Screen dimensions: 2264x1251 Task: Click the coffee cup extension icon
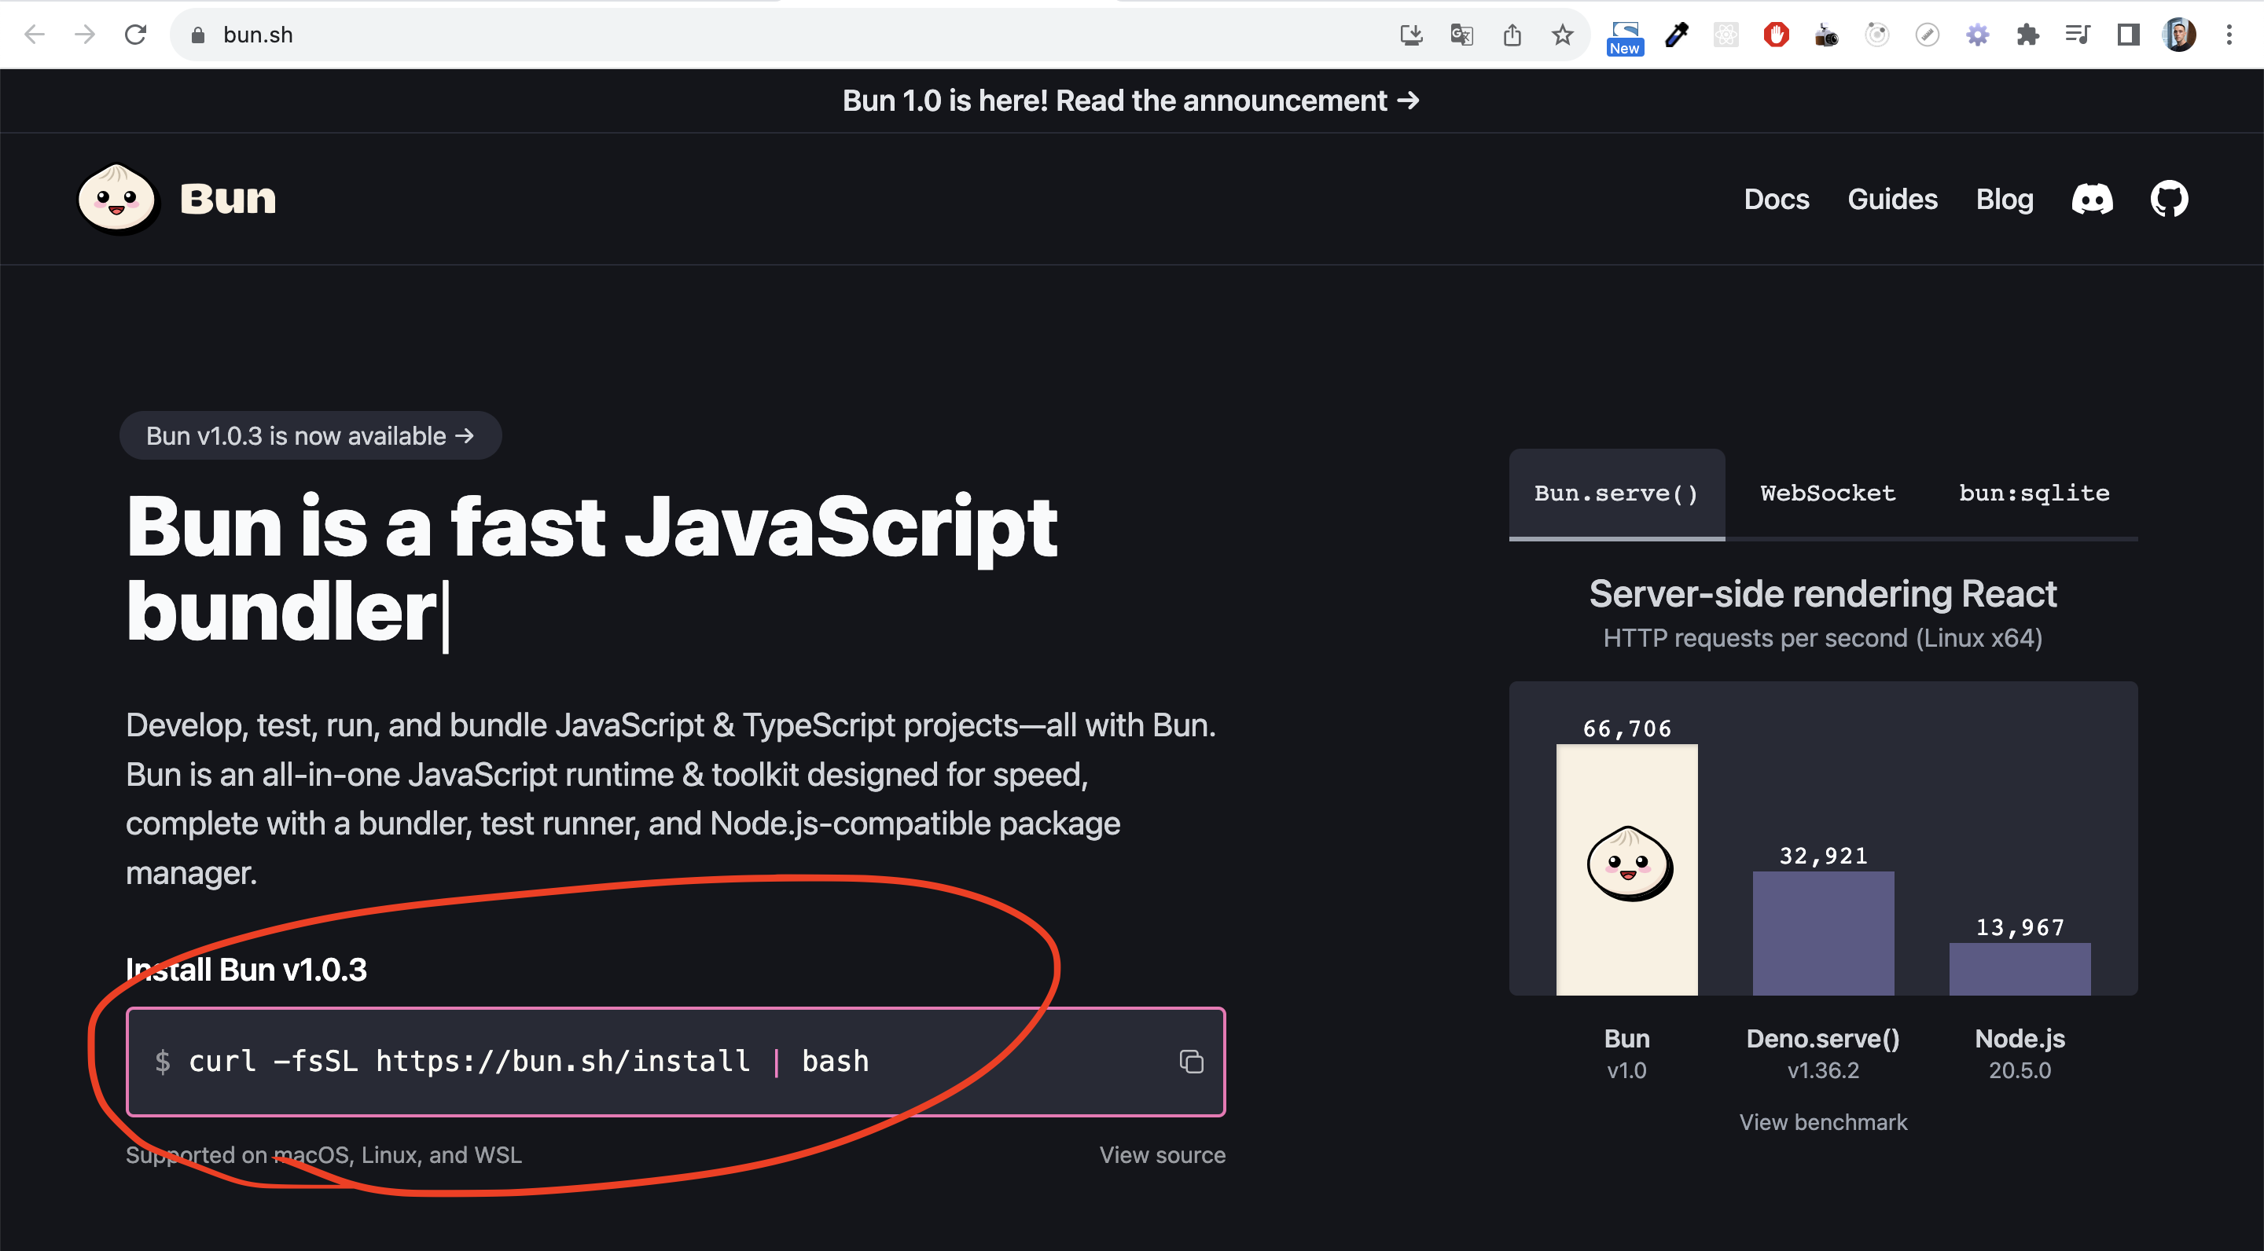tap(1826, 35)
